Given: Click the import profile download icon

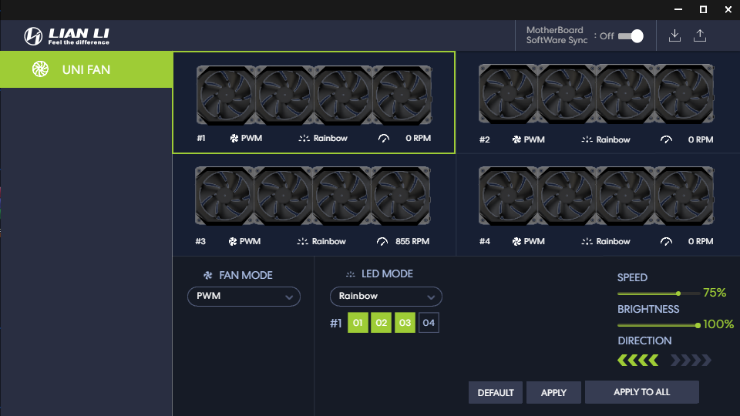Looking at the screenshot, I should (x=674, y=36).
